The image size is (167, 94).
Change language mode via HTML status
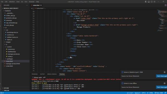pyautogui.click(x=151, y=93)
